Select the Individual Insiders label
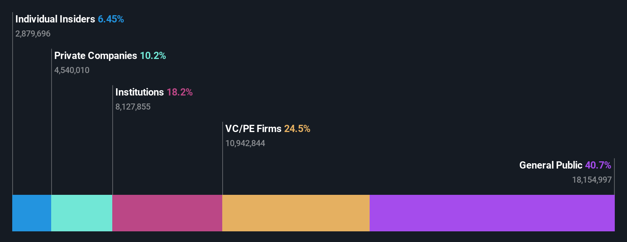The width and height of the screenshot is (627, 242). 55,19
